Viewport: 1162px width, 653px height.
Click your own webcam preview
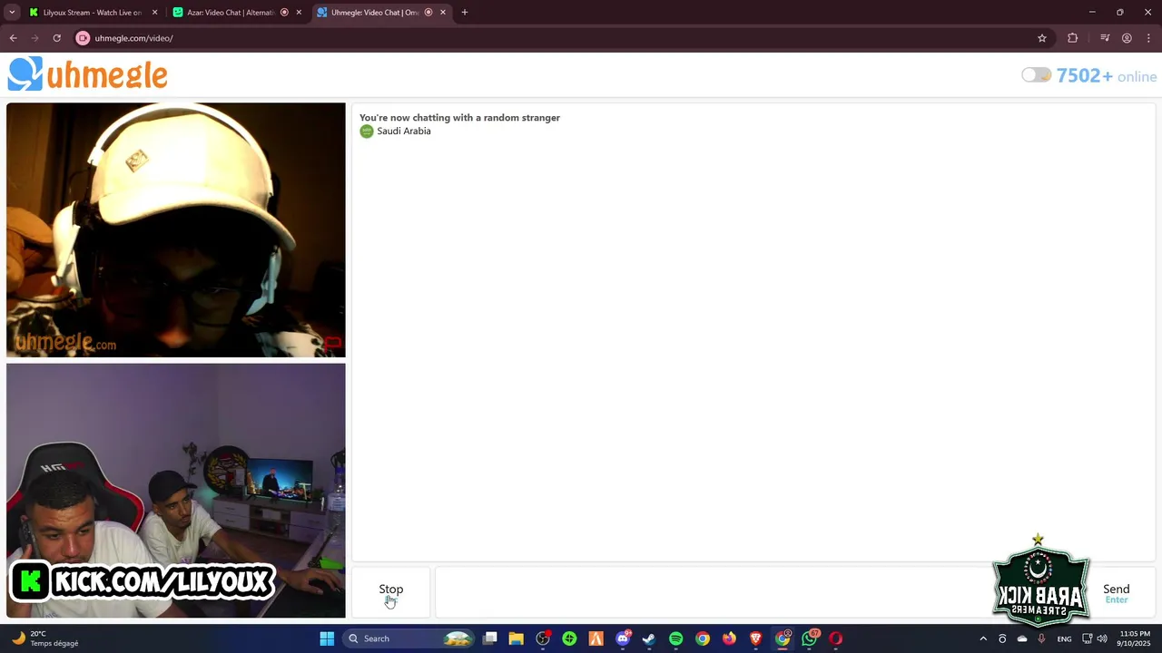pos(176,491)
